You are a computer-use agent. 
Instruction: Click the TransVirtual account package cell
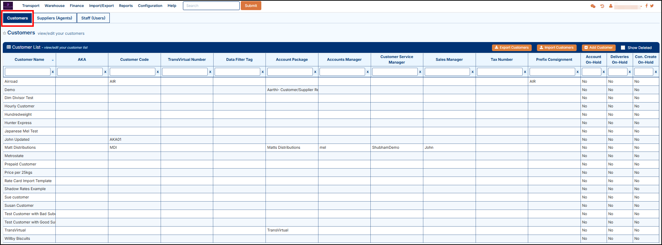click(x=292, y=230)
